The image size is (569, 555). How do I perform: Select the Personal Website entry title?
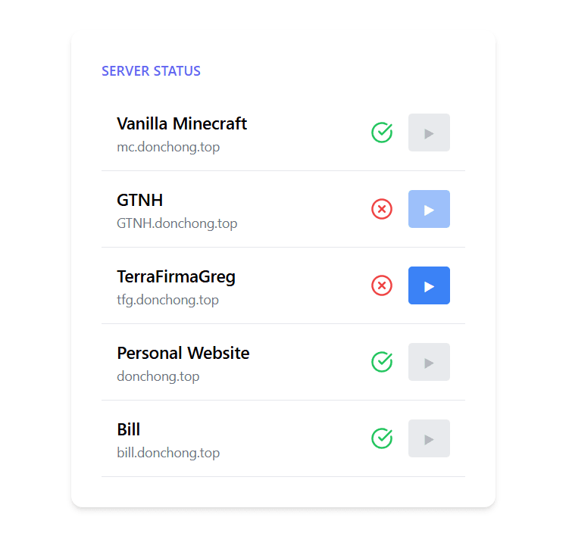[183, 353]
